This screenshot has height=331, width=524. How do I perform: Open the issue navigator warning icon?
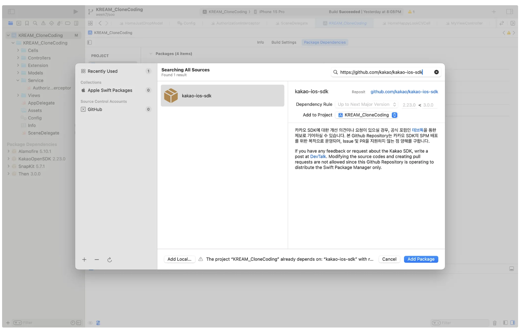[43, 23]
